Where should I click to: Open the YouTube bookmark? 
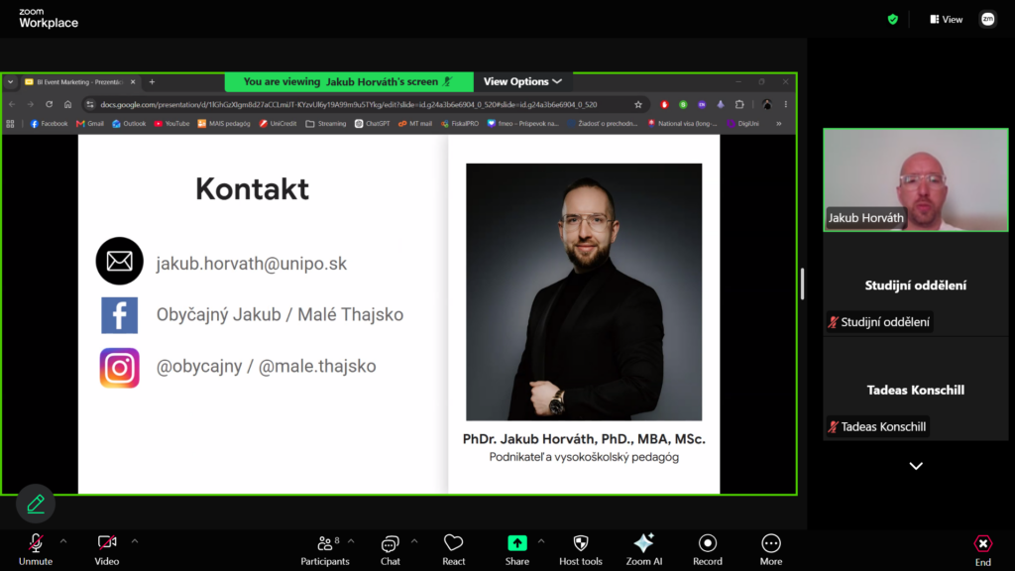(x=171, y=124)
